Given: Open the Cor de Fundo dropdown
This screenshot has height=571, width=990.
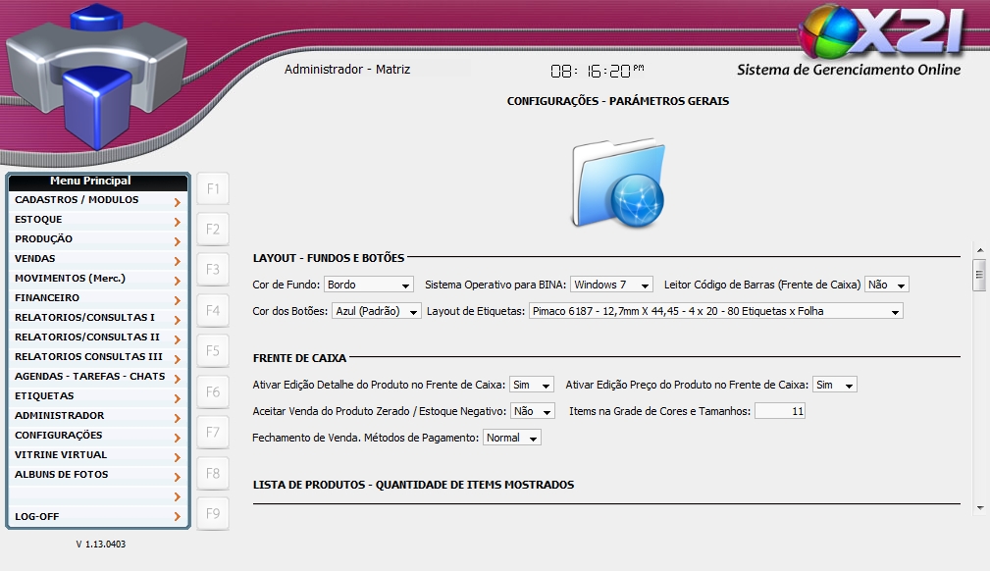Looking at the screenshot, I should 369,285.
